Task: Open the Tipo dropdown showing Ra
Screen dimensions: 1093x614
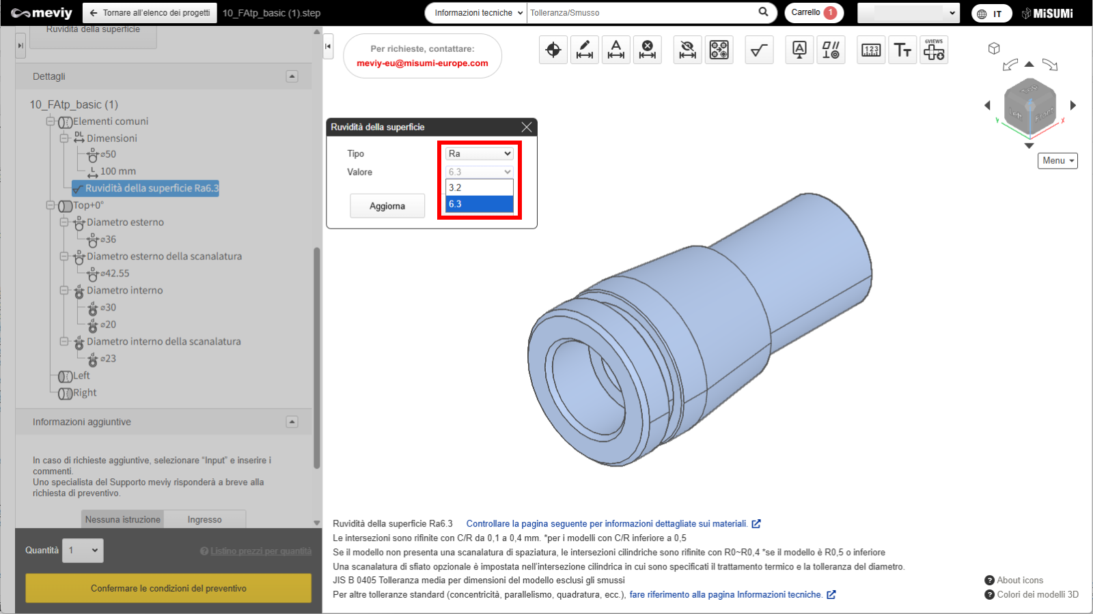Action: [480, 153]
